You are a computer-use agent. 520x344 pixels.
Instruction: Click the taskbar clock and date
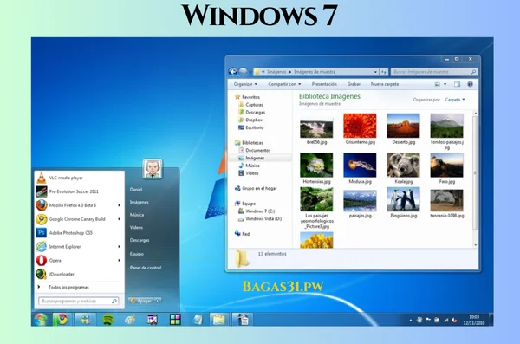(474, 320)
